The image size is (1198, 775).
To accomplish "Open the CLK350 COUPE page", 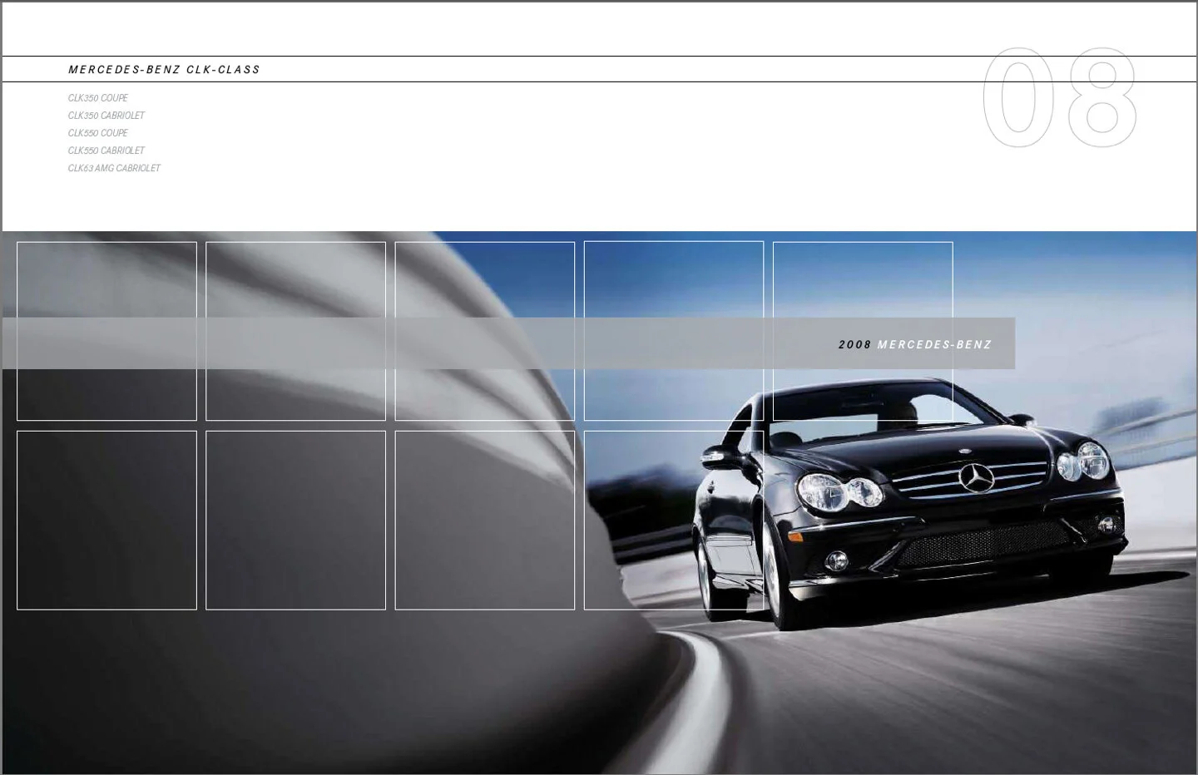I will point(97,98).
